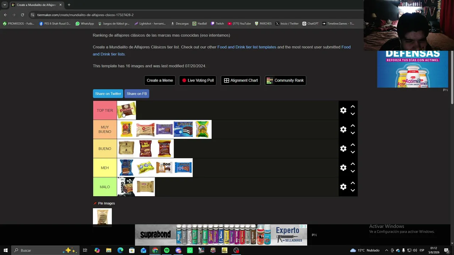Click the BUENO tier label
Viewport: 454px width, 255px height.
pos(105,149)
